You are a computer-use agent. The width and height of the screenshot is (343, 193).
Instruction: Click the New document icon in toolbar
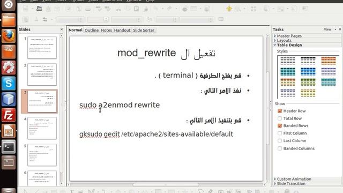(26, 9)
